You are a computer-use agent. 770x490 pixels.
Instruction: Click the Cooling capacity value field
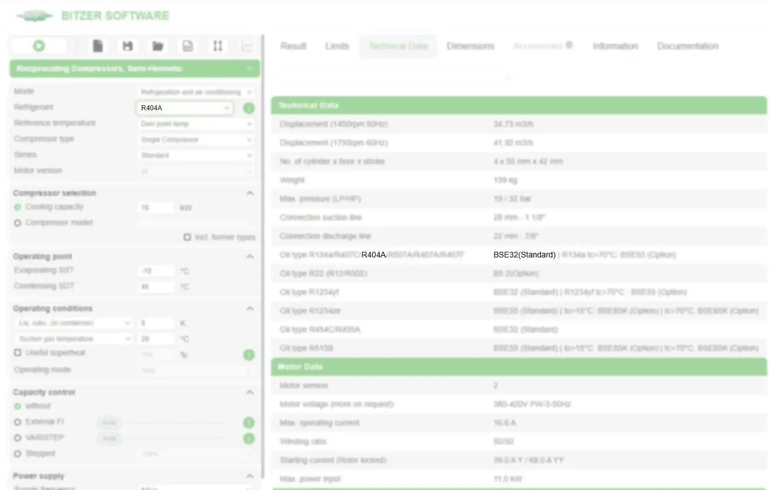pos(156,208)
